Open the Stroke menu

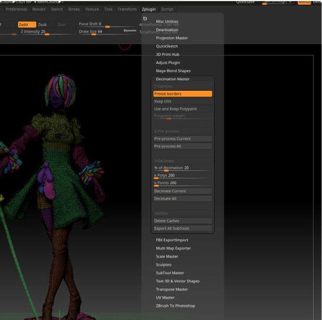[74, 9]
